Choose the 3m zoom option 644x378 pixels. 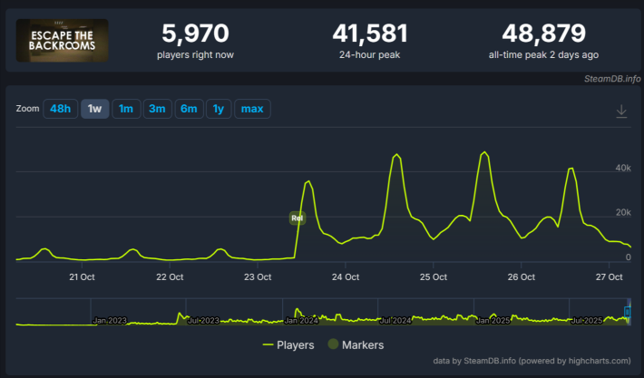pyautogui.click(x=157, y=109)
